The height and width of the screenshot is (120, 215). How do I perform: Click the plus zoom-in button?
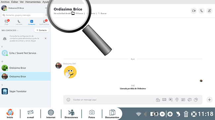pos(170,114)
